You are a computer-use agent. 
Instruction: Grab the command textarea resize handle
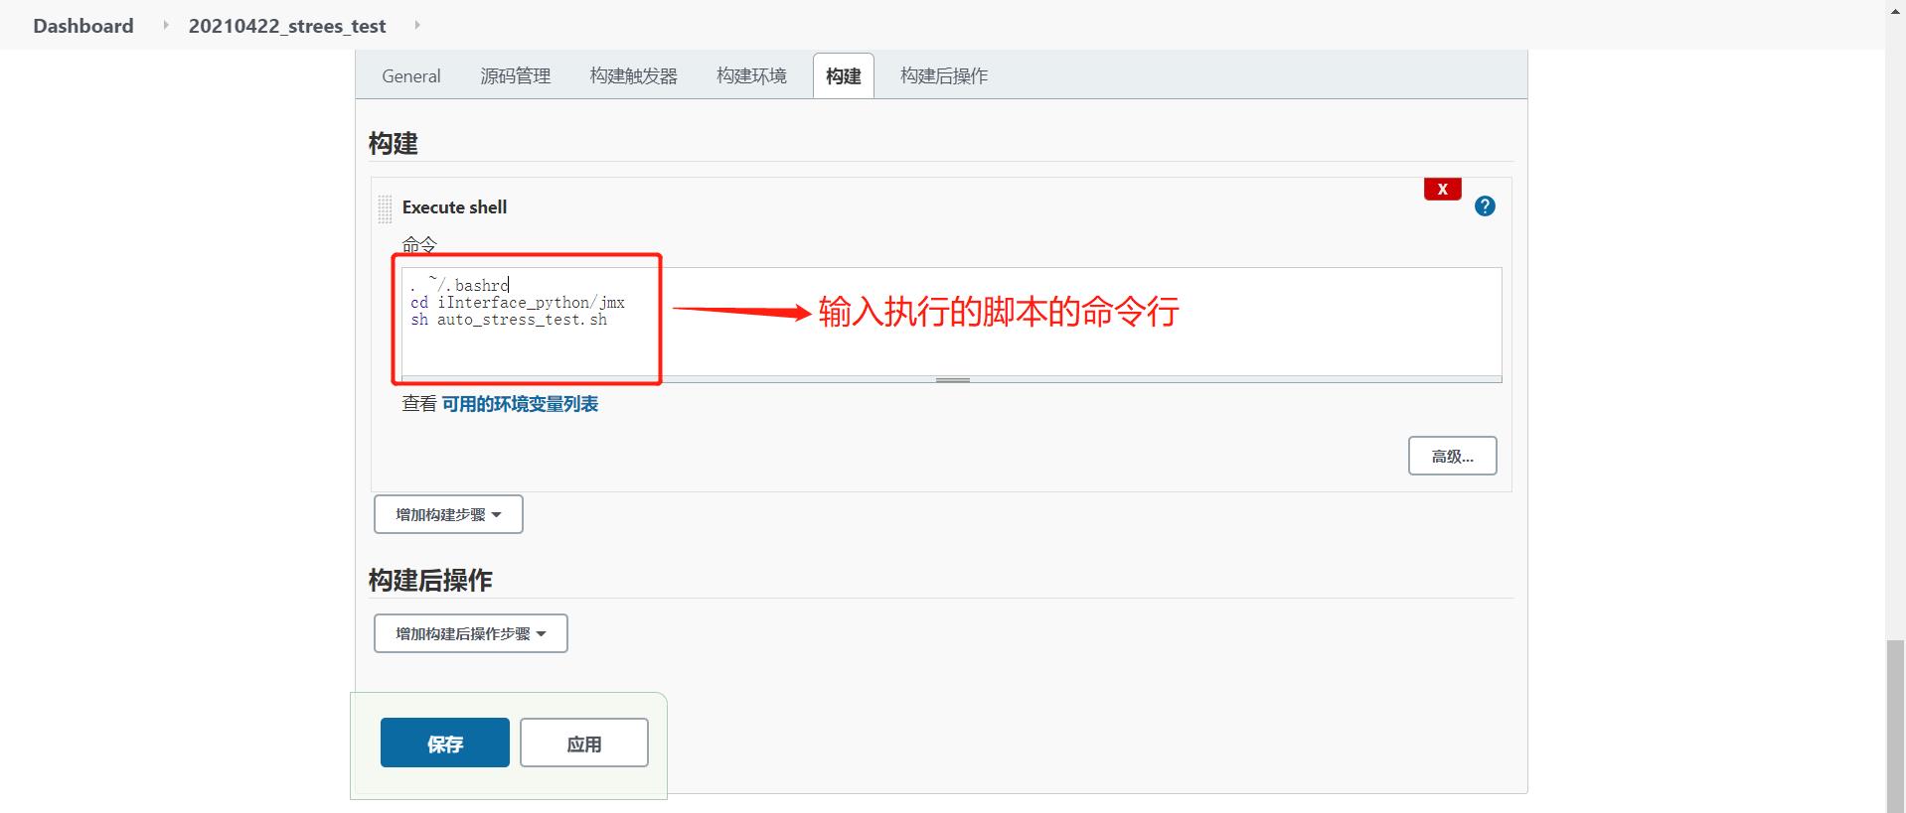952,379
